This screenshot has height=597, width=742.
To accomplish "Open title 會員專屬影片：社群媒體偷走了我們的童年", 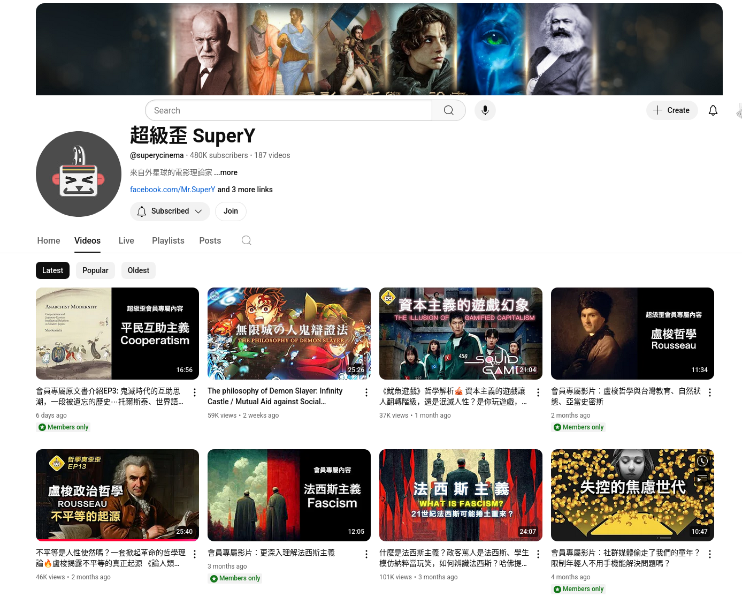I will coord(626,558).
